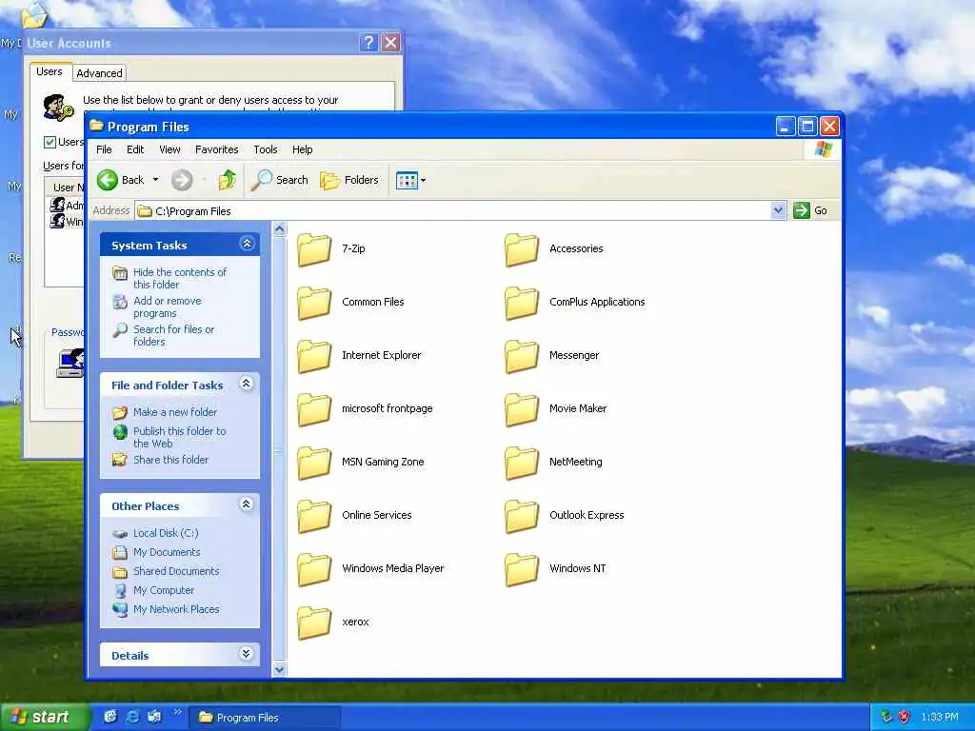This screenshot has height=731, width=975.
Task: Select ComPlus Applications folder
Action: pos(575,302)
